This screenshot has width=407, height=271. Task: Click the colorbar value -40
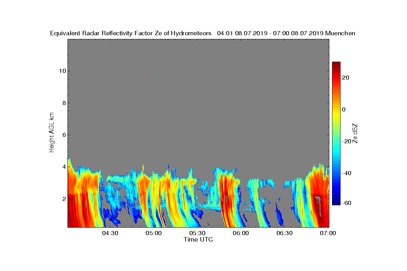pos(347,173)
